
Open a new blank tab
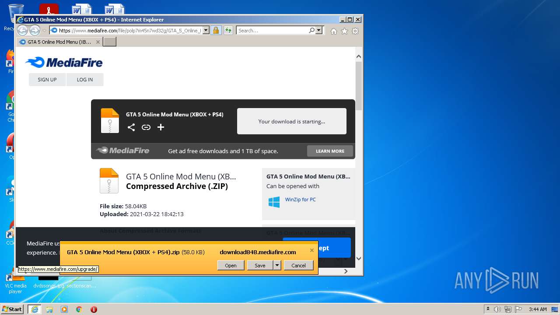(109, 42)
